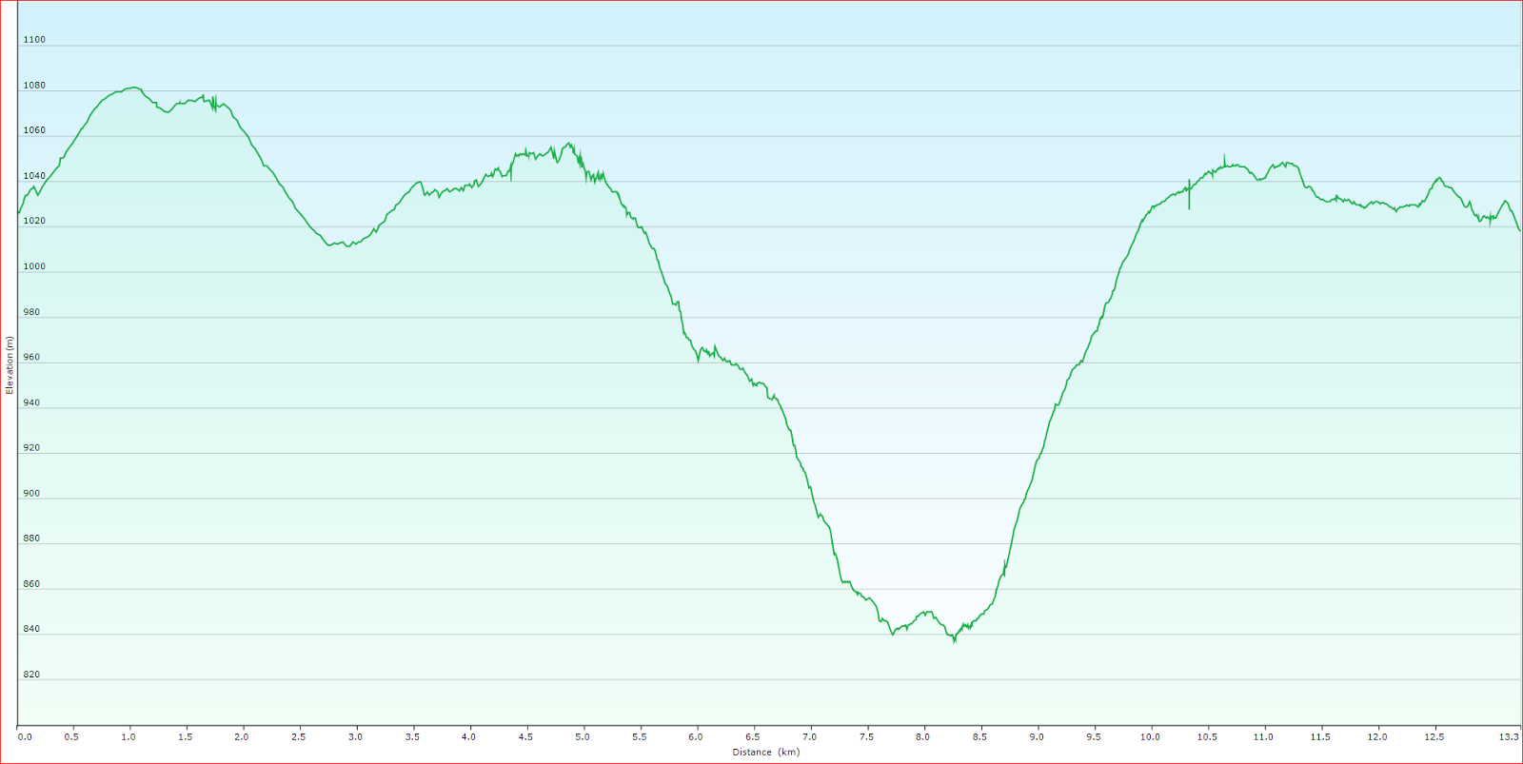This screenshot has height=764, width=1523.
Task: Click the 860 elevation axis label
Action: click(32, 584)
